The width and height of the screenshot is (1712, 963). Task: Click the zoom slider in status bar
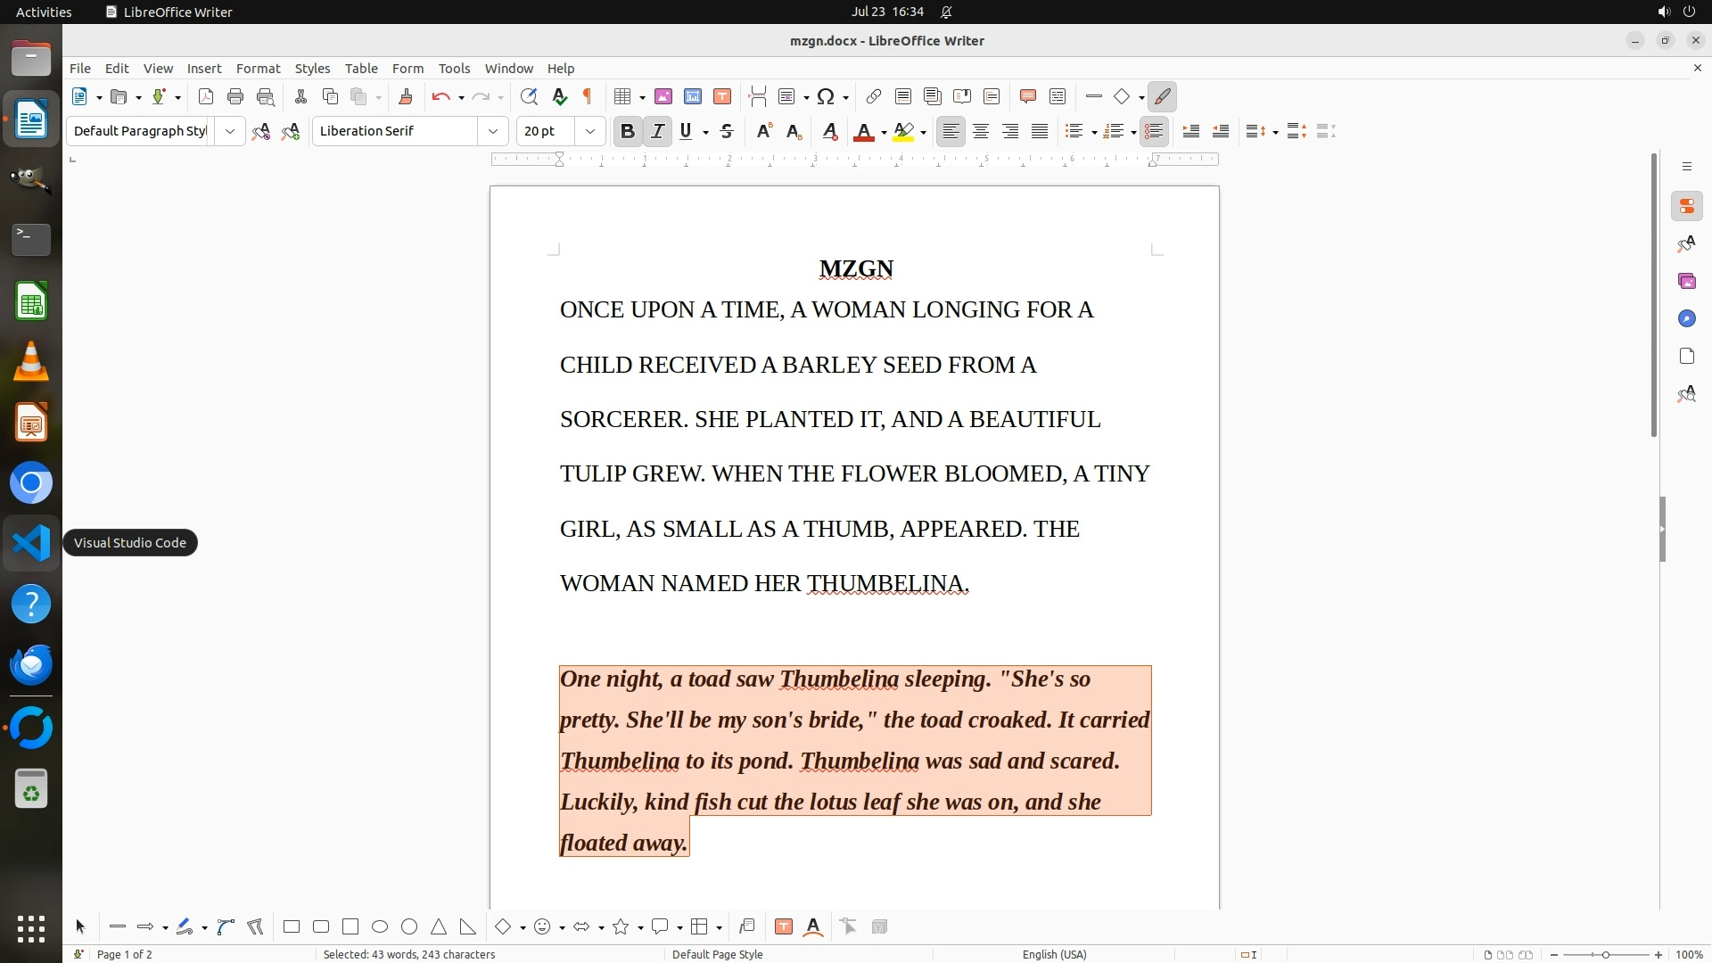(x=1605, y=954)
